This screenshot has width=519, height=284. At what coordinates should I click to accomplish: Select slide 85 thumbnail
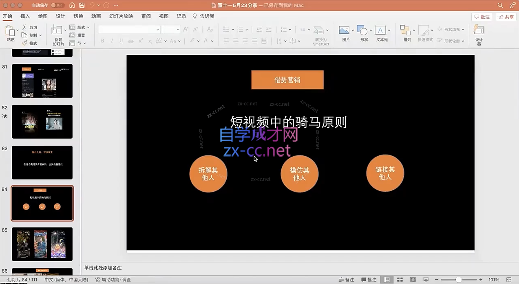click(42, 244)
